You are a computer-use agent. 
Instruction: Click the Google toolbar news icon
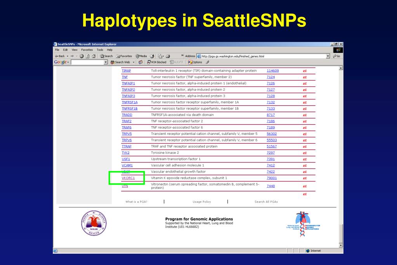(140, 62)
